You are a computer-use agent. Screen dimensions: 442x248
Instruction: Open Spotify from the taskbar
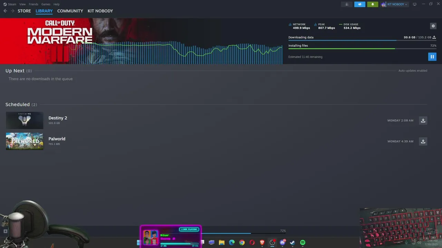[x=302, y=242]
